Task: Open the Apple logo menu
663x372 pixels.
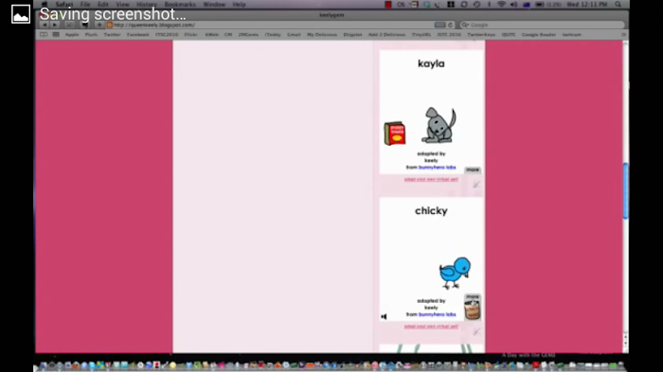Action: 45,4
